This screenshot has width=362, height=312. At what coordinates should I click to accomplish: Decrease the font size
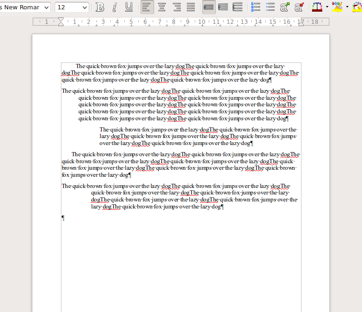tap(299, 7)
